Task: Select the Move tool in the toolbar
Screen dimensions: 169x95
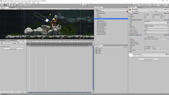Action: 5,5
